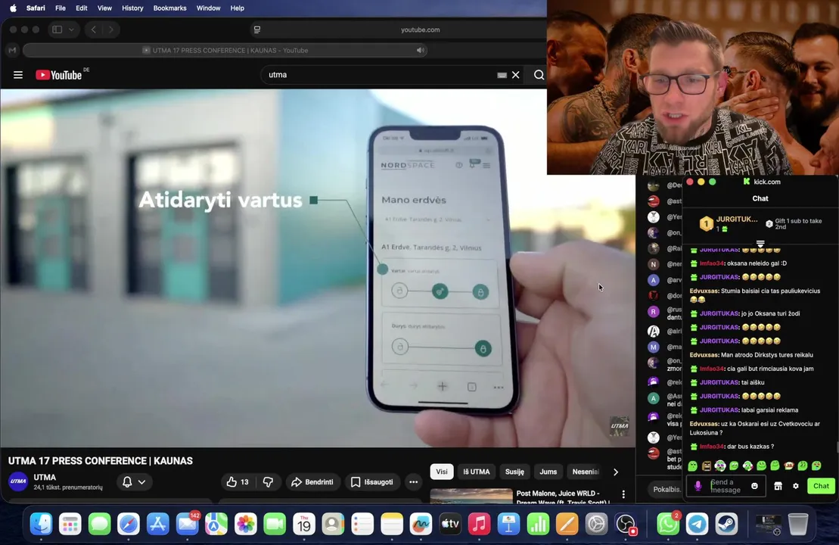Launch Apple Music from the Dock
This screenshot has width=839, height=545.
pyautogui.click(x=480, y=524)
